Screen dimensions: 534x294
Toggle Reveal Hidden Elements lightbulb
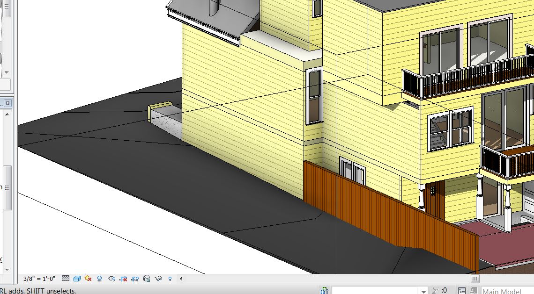(x=170, y=279)
